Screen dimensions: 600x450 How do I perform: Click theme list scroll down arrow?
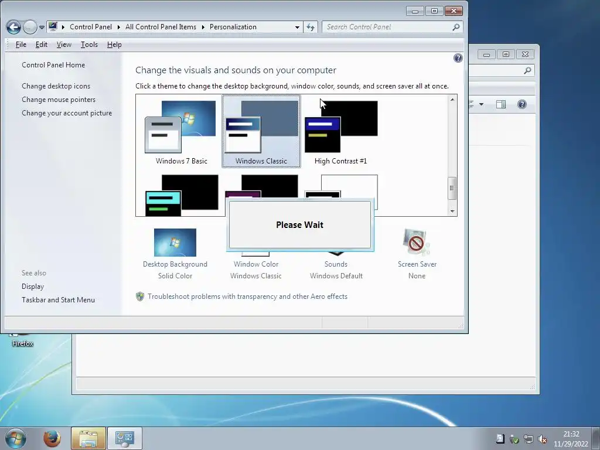(452, 211)
